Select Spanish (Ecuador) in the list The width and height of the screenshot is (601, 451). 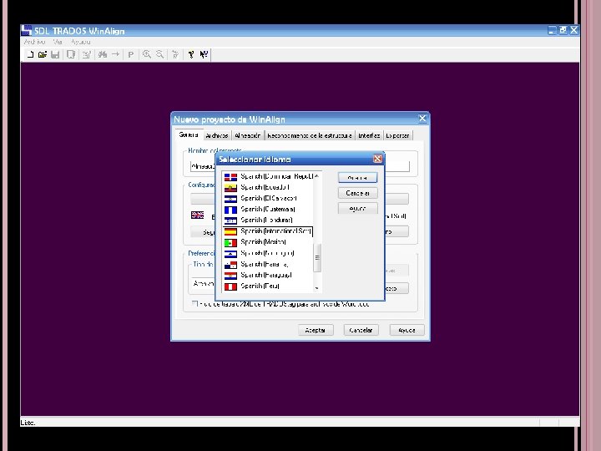coord(268,187)
